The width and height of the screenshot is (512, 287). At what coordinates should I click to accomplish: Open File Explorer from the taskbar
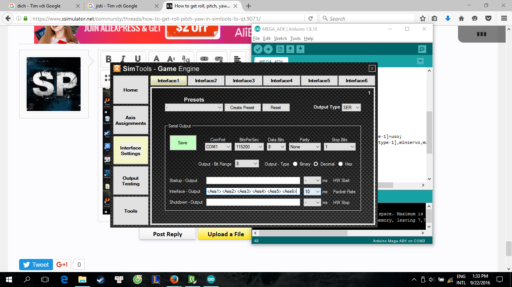(82, 279)
